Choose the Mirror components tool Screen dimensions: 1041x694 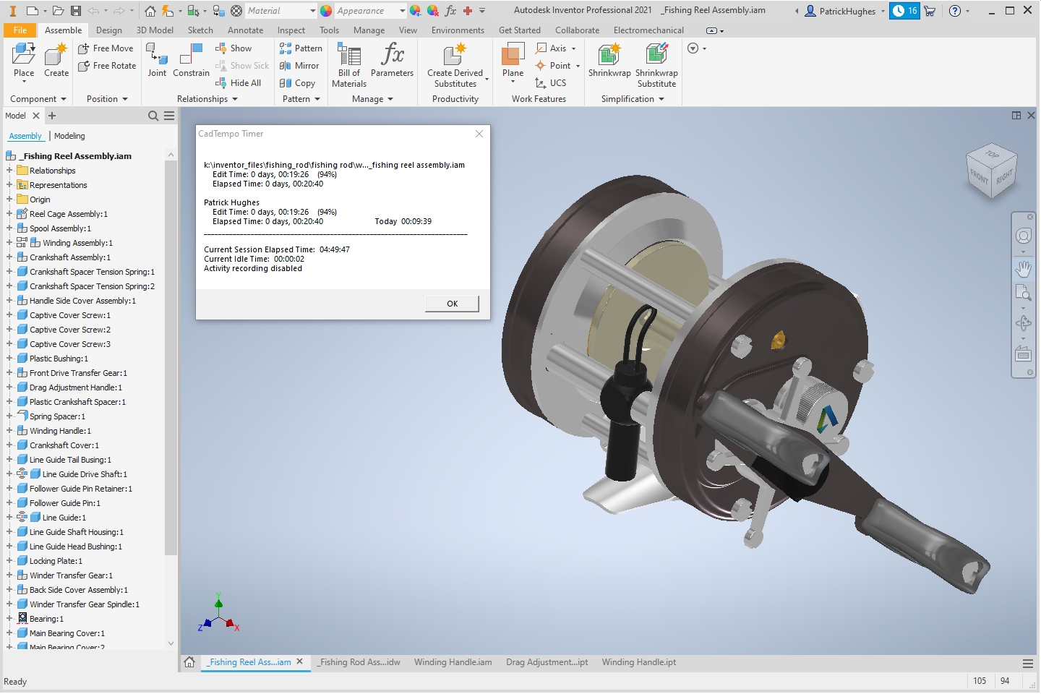coord(299,66)
